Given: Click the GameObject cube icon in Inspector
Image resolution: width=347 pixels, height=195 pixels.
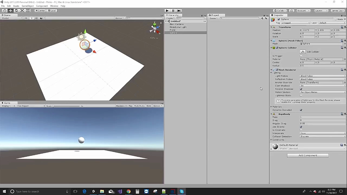Looking at the screenshot, I should pos(273,20).
